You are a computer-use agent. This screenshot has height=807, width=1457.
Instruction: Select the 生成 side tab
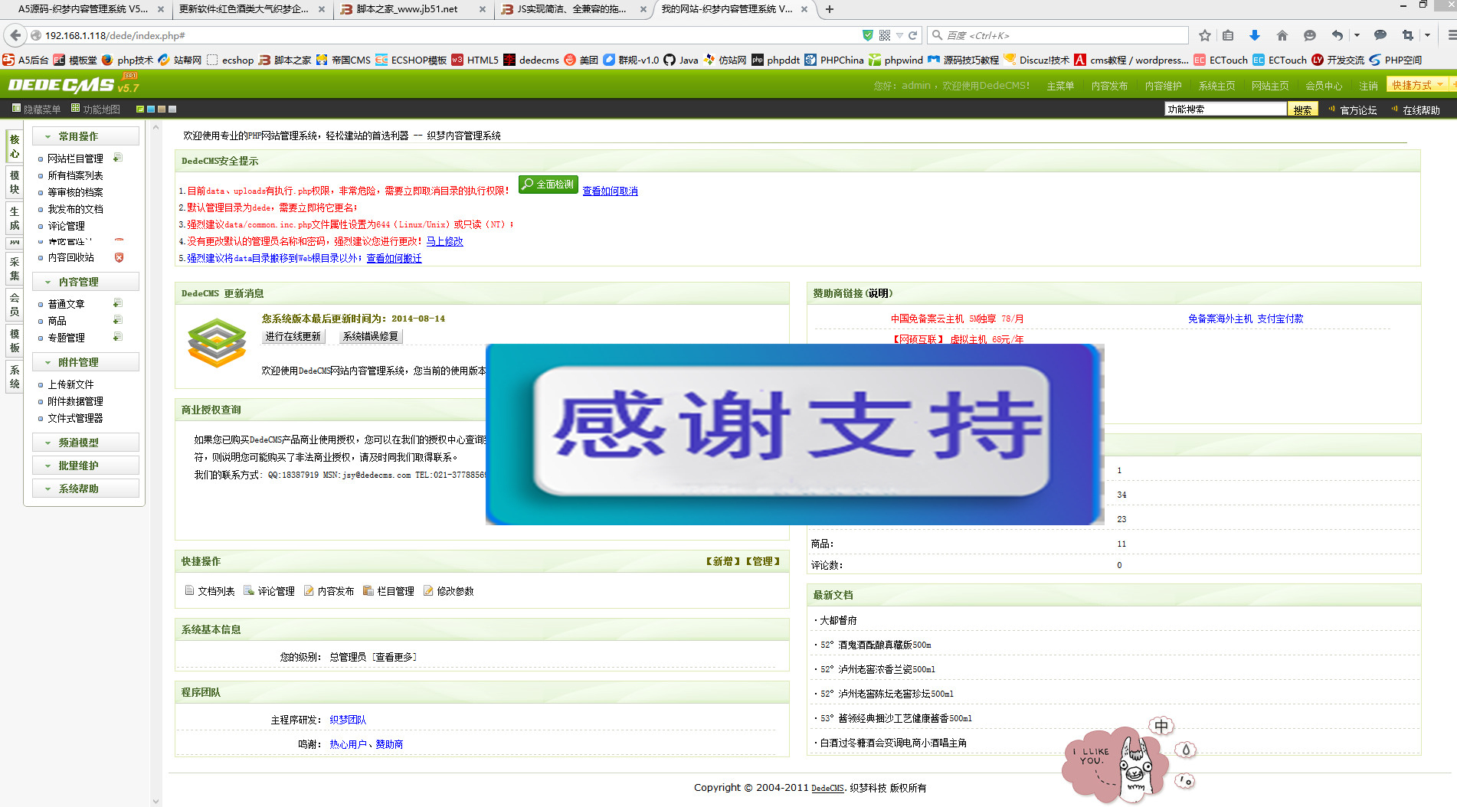[x=15, y=218]
